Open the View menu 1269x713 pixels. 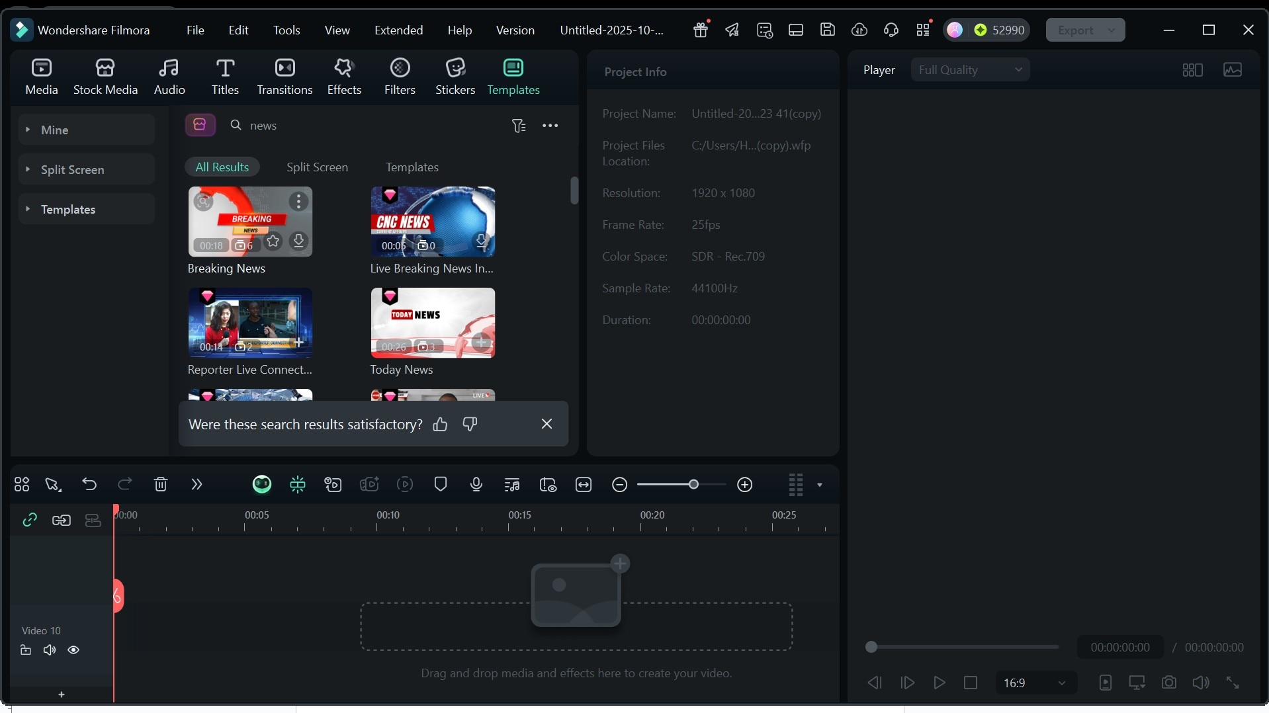pos(337,30)
